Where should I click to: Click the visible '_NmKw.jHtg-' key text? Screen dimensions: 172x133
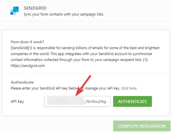coord(95,101)
